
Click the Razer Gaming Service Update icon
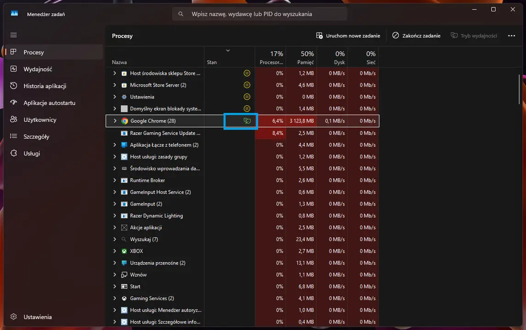point(124,133)
